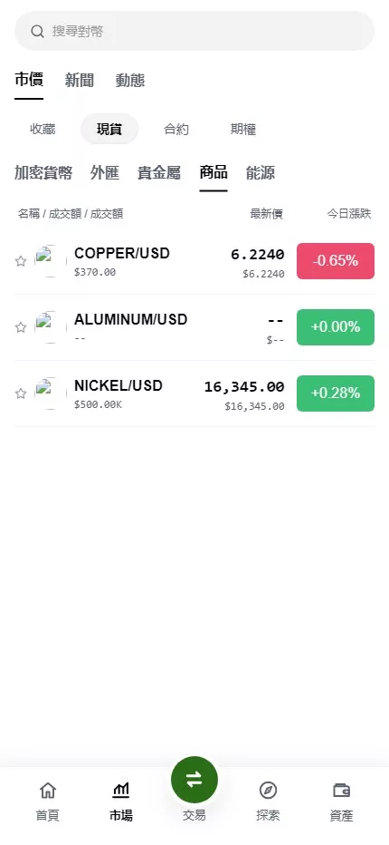Image resolution: width=389 pixels, height=845 pixels.
Task: Tap the green swap trade button
Action: coord(194,779)
